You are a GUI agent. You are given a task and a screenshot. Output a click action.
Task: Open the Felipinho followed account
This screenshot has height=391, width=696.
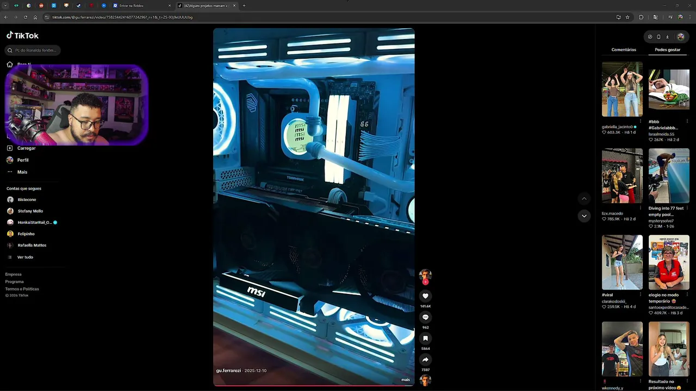(x=26, y=234)
